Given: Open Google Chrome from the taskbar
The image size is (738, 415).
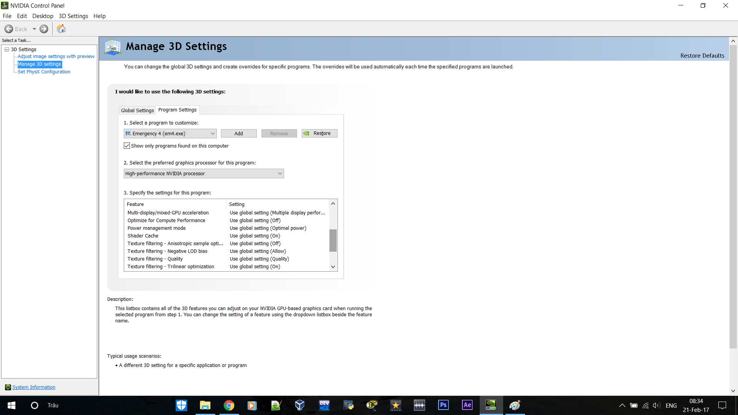Looking at the screenshot, I should (229, 405).
